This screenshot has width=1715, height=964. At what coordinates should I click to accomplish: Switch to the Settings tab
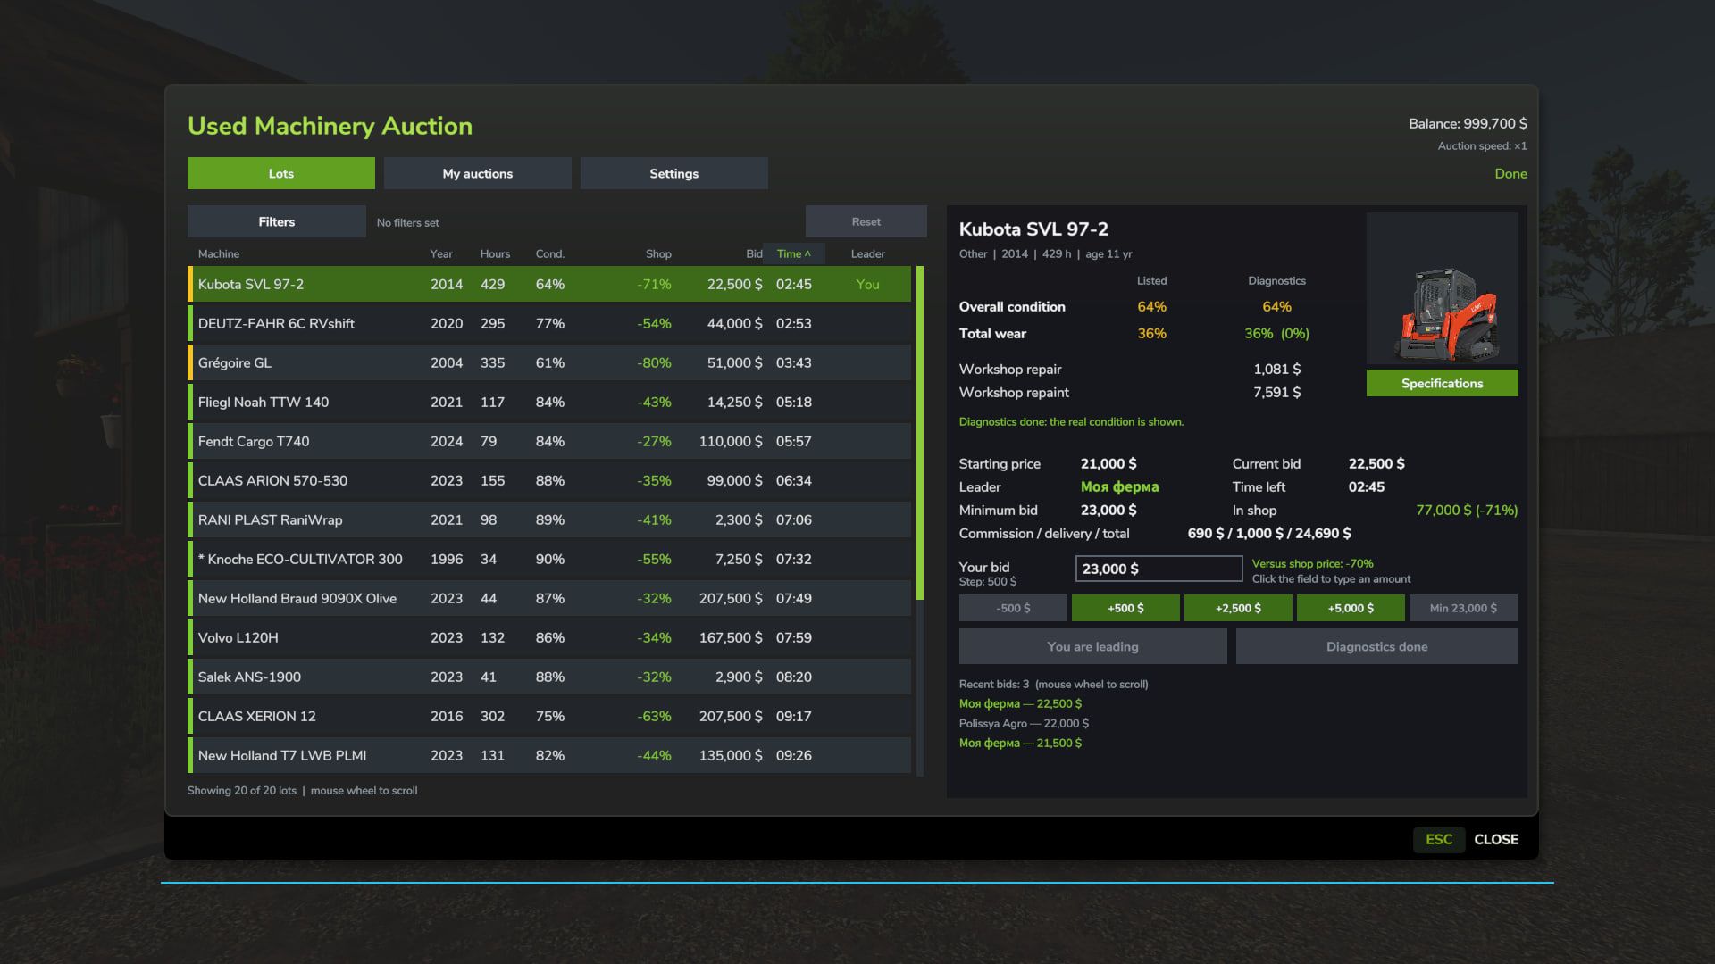click(x=673, y=173)
